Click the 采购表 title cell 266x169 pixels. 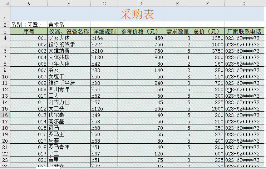(x=138, y=14)
